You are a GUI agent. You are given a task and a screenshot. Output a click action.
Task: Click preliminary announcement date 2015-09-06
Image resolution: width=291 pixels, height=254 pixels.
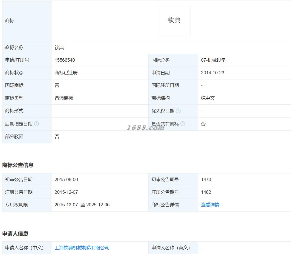[x=66, y=179]
